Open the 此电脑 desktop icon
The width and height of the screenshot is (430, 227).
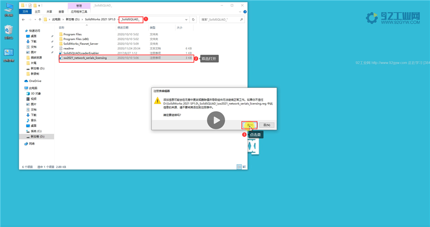tap(9, 10)
